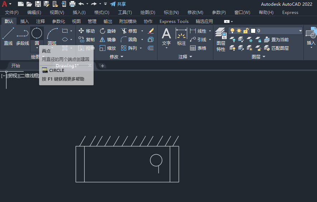
Task: Click the 引线 (Leader) tool
Action: coord(198,40)
